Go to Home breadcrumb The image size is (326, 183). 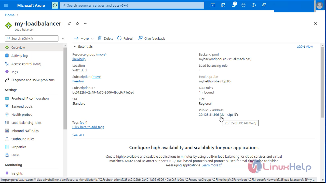click(10, 15)
